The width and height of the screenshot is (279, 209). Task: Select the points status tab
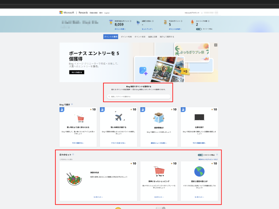[x=140, y=37]
